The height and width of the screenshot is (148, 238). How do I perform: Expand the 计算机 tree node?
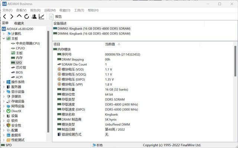(4, 34)
